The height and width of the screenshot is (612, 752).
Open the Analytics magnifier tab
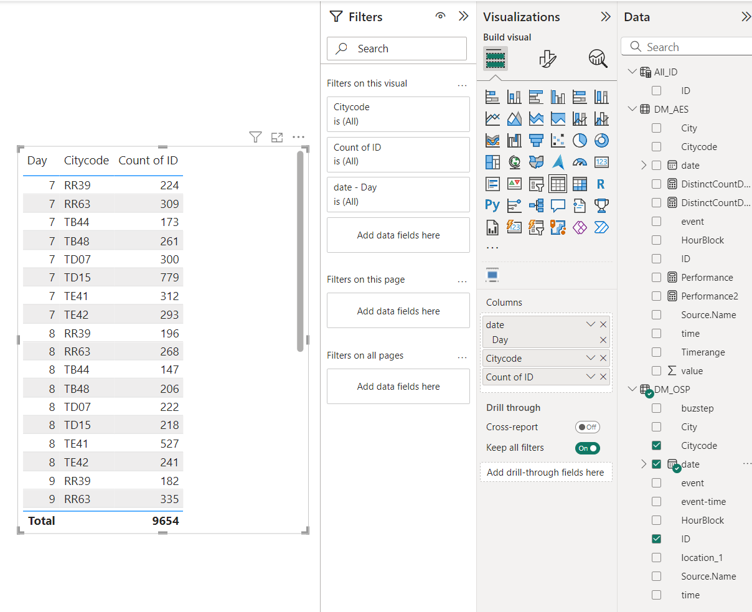coord(598,59)
